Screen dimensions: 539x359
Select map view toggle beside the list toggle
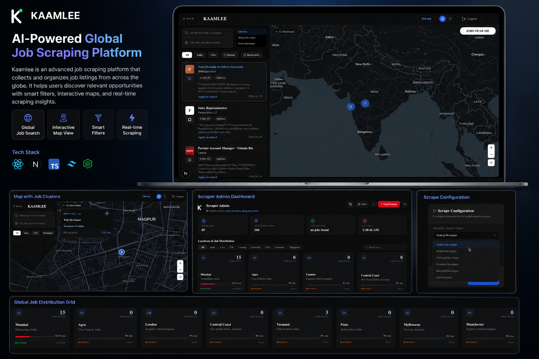coord(450,19)
